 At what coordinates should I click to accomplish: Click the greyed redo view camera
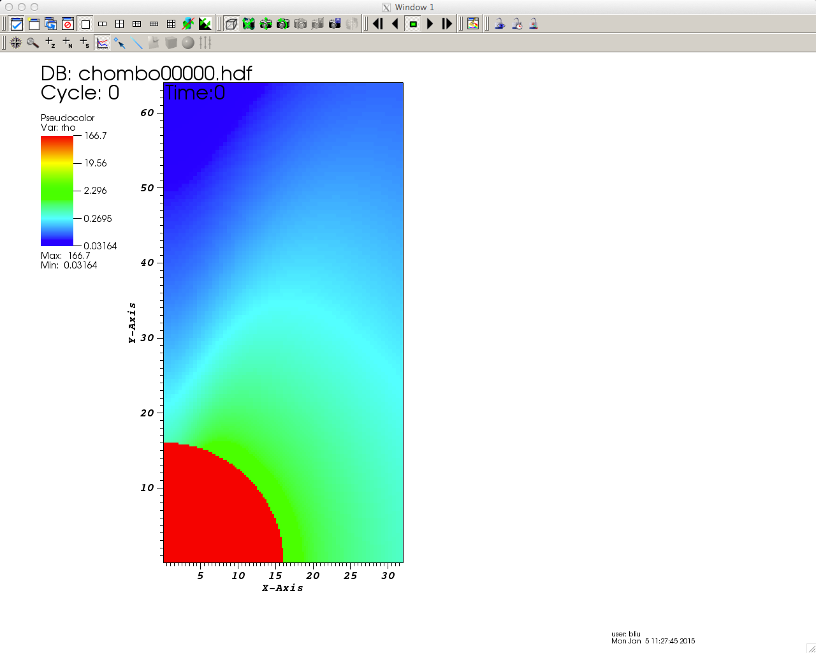click(300, 24)
